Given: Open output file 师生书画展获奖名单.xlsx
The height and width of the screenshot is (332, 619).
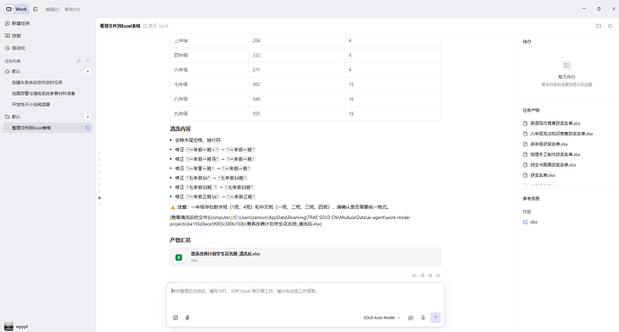Looking at the screenshot, I should click(554, 165).
